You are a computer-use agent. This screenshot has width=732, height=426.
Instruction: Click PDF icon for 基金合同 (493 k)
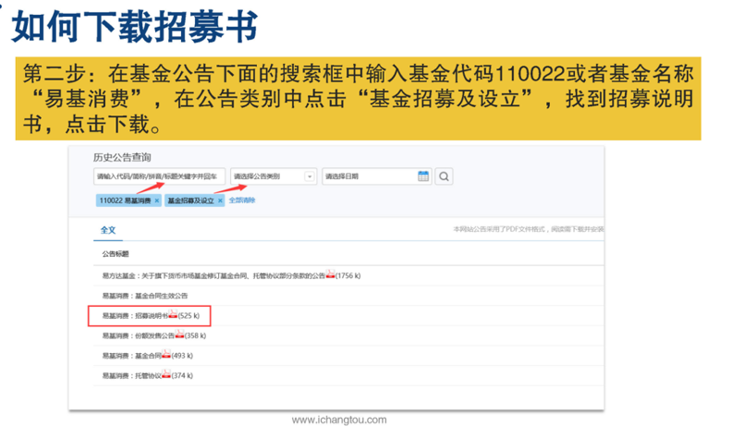pyautogui.click(x=166, y=354)
